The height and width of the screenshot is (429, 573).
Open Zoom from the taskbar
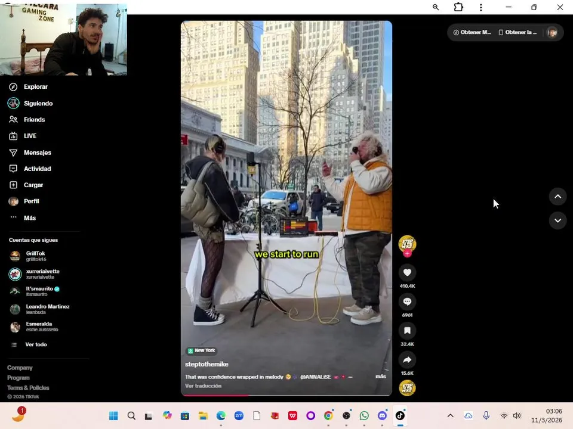[239, 415]
